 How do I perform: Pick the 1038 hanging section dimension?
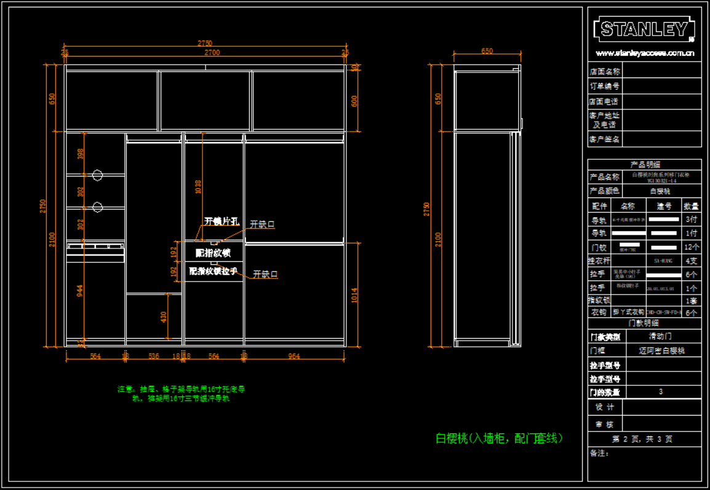198,187
